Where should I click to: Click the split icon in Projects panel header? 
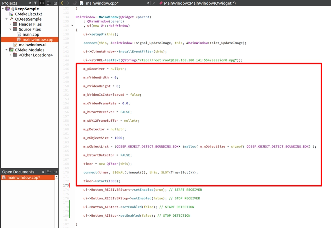49,3
